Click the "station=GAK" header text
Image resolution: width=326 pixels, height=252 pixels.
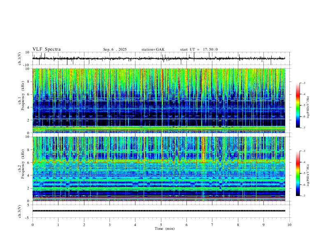pyautogui.click(x=153, y=49)
